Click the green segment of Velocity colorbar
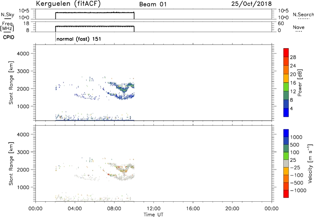314x217 pixels. tap(286, 156)
